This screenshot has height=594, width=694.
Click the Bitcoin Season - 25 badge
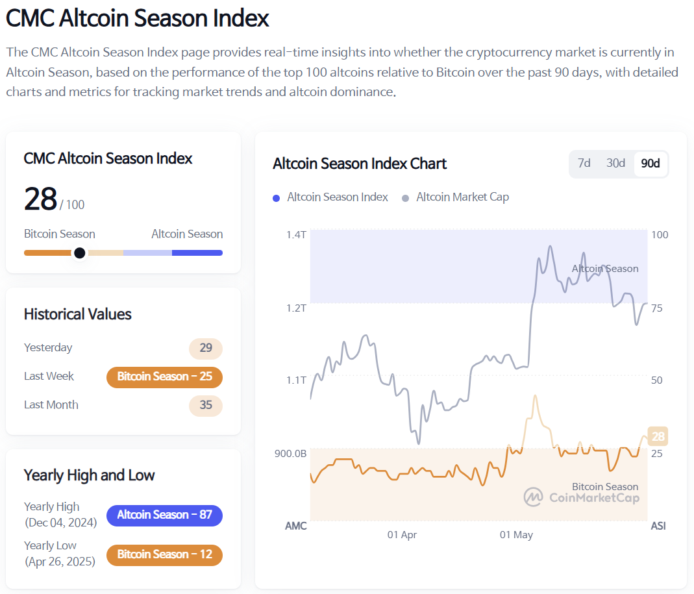pos(164,377)
